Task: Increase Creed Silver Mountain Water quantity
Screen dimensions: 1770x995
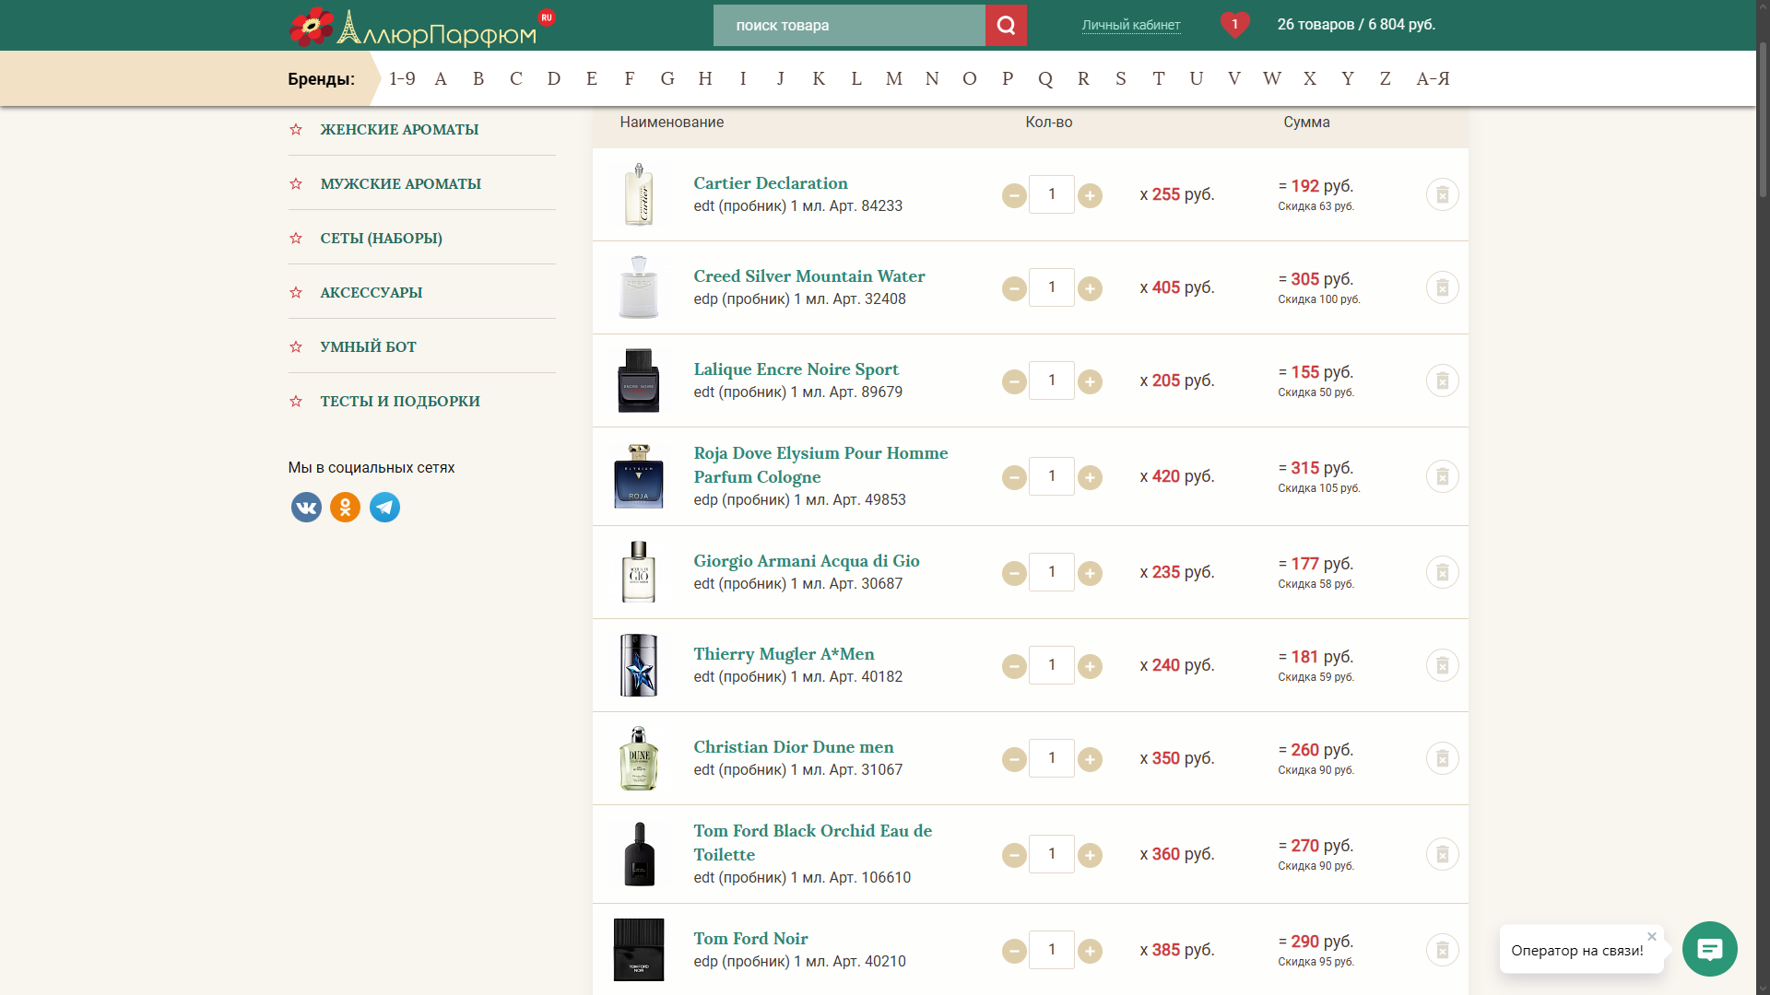Action: pyautogui.click(x=1090, y=288)
